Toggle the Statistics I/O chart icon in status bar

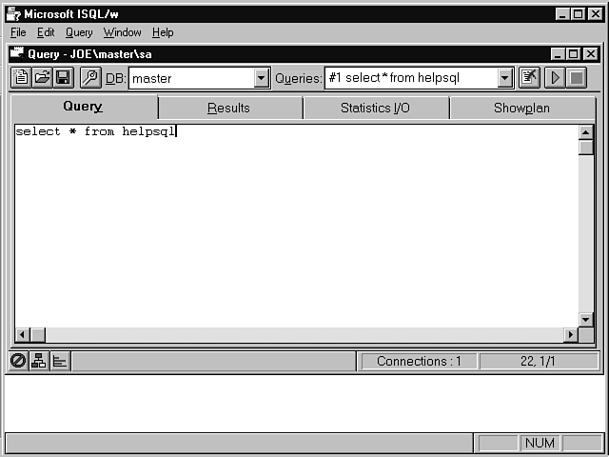[59, 361]
